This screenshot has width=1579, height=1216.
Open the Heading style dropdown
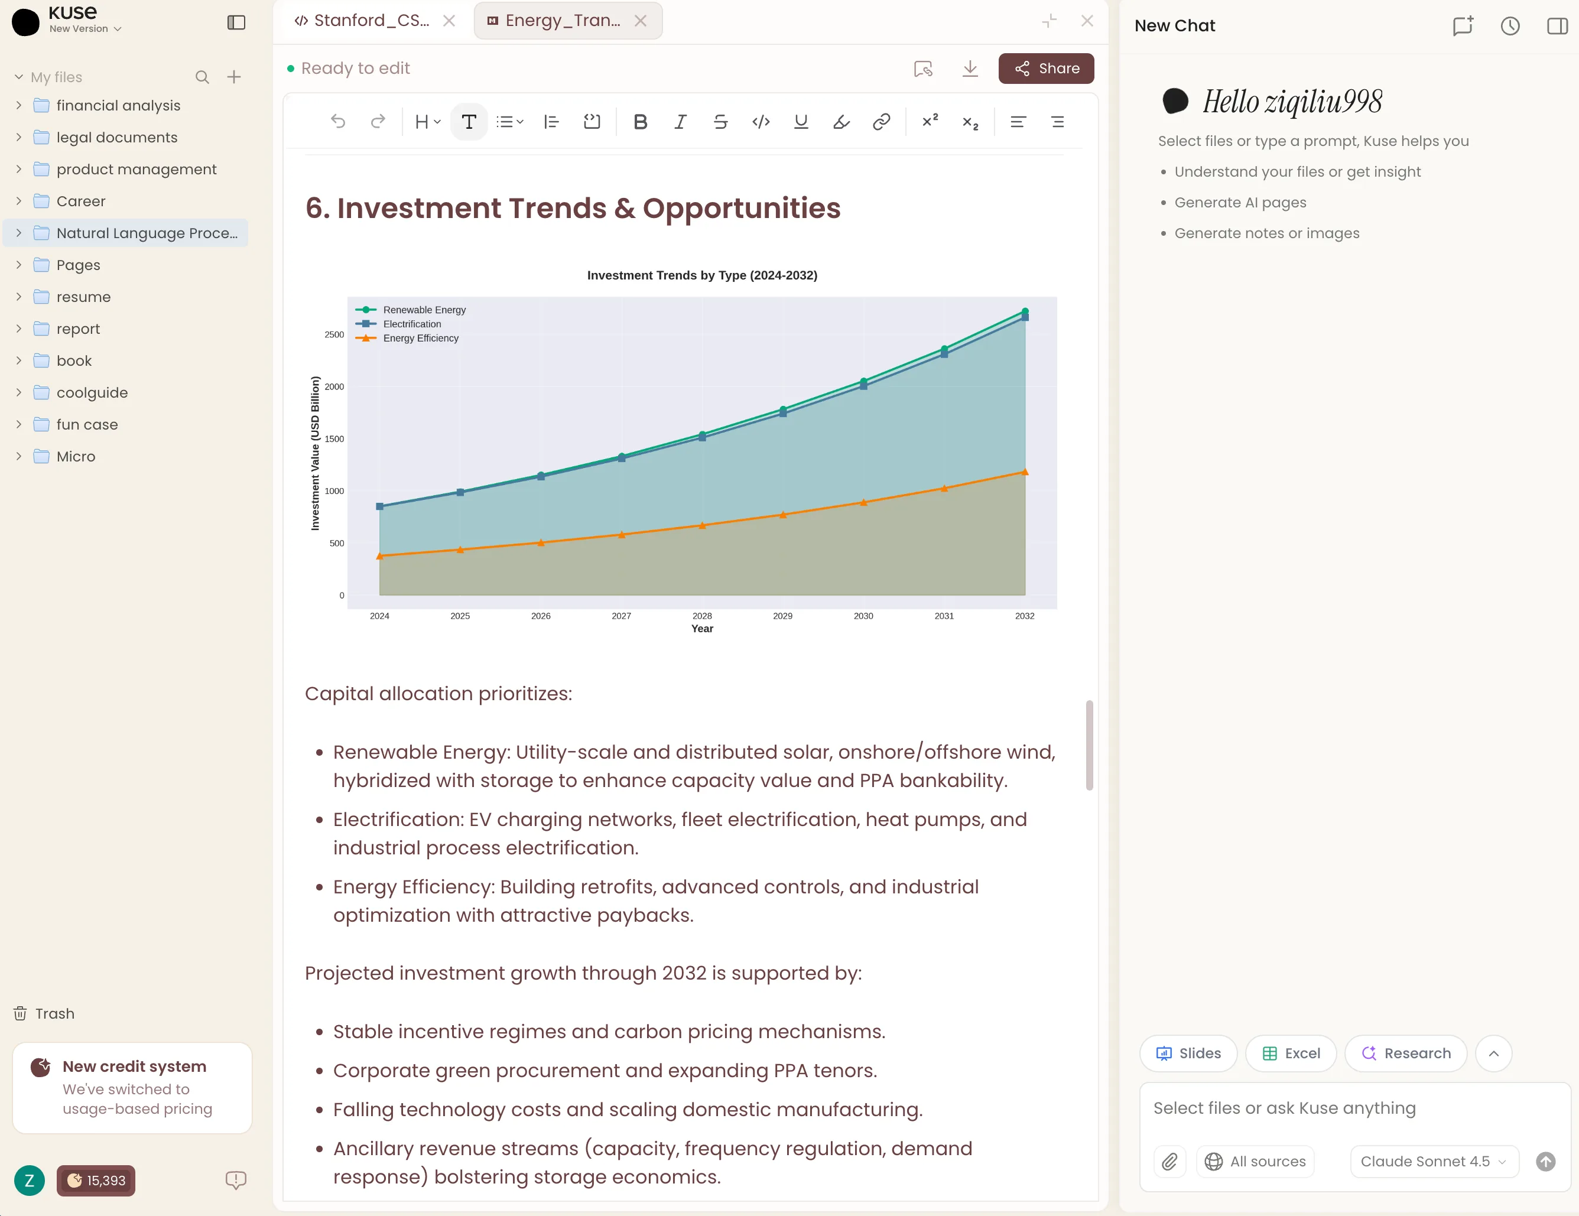[428, 122]
